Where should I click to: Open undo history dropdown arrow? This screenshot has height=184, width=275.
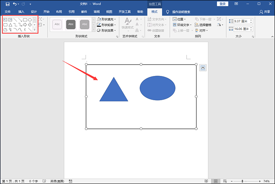pyautogui.click(x=18, y=4)
